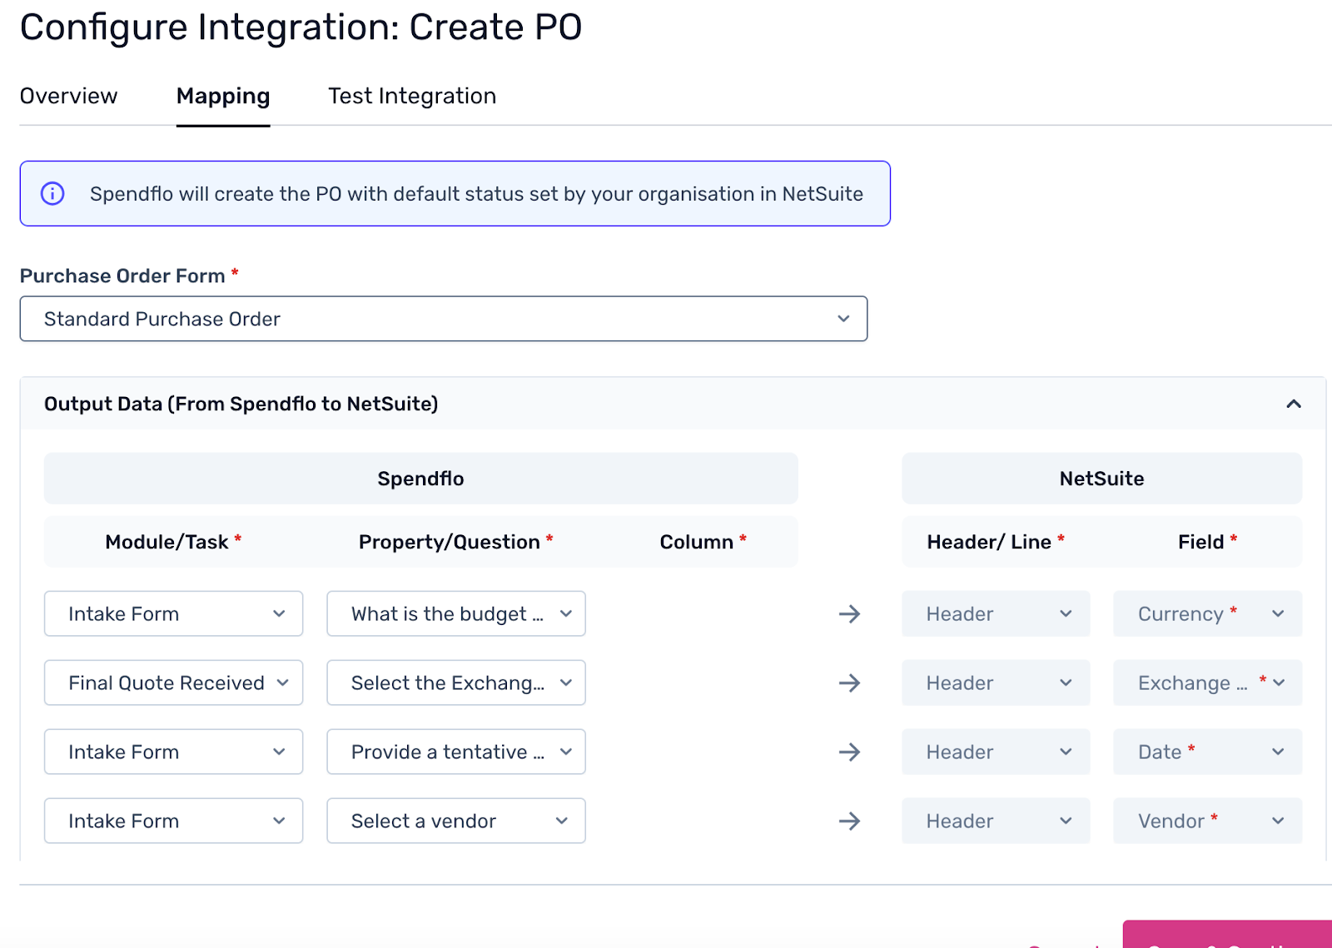Open the Overview tab
Screen dimensions: 1332x948
click(x=68, y=97)
